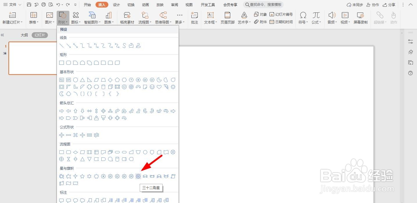The height and width of the screenshot is (203, 417).
Task: Pick the flowchart collate hourglass shape
Action: click(69, 159)
